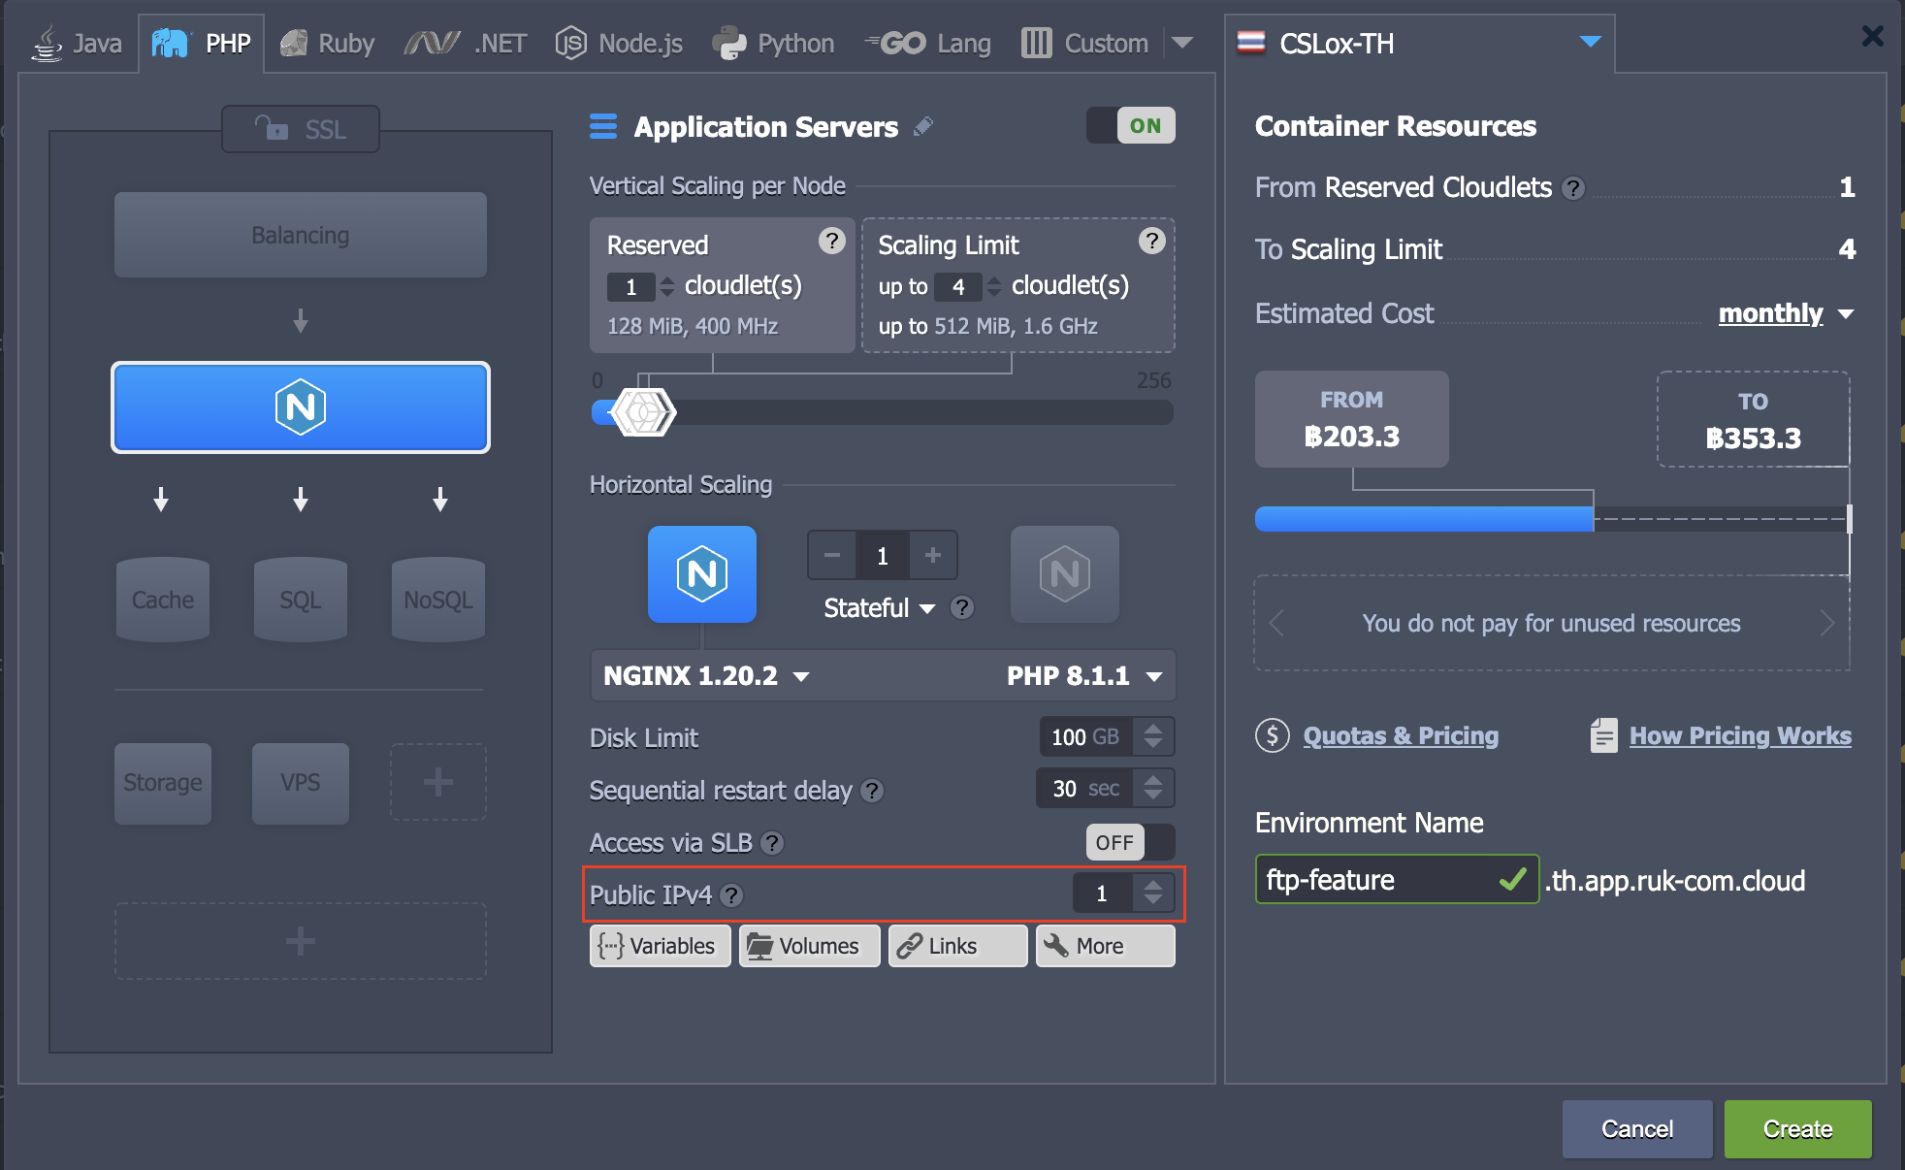Viewport: 1905px width, 1170px height.
Task: Open the How Pricing Works link
Action: 1740,736
